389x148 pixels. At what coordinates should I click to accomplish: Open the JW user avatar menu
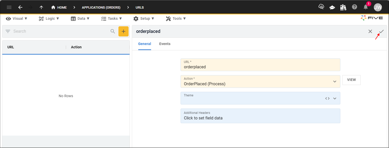378,7
